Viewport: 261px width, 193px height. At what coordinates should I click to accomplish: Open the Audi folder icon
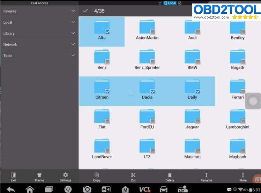[x=192, y=27]
